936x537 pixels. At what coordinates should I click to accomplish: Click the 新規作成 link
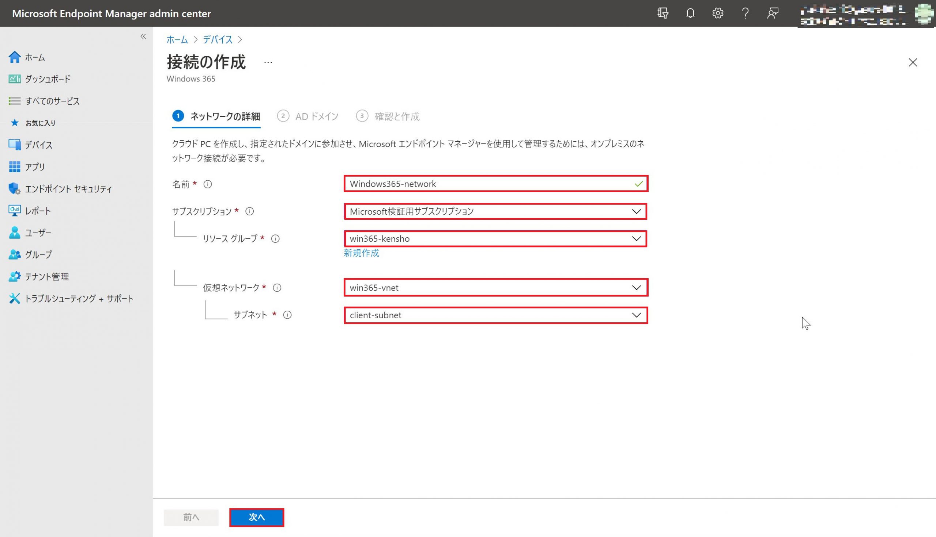(361, 253)
